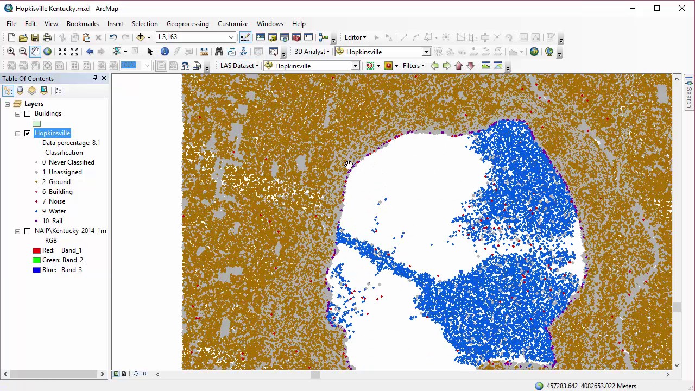
Task: Switch to List By Visibility view
Action: click(x=32, y=91)
